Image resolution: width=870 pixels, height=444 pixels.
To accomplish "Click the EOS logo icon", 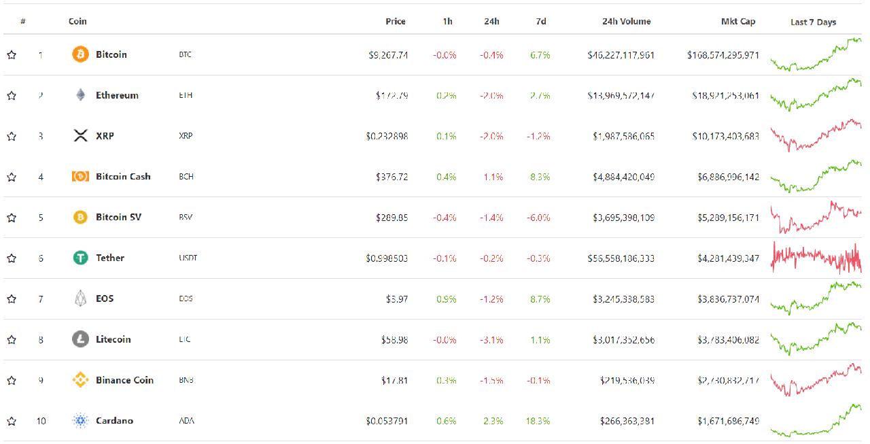I will 80,298.
